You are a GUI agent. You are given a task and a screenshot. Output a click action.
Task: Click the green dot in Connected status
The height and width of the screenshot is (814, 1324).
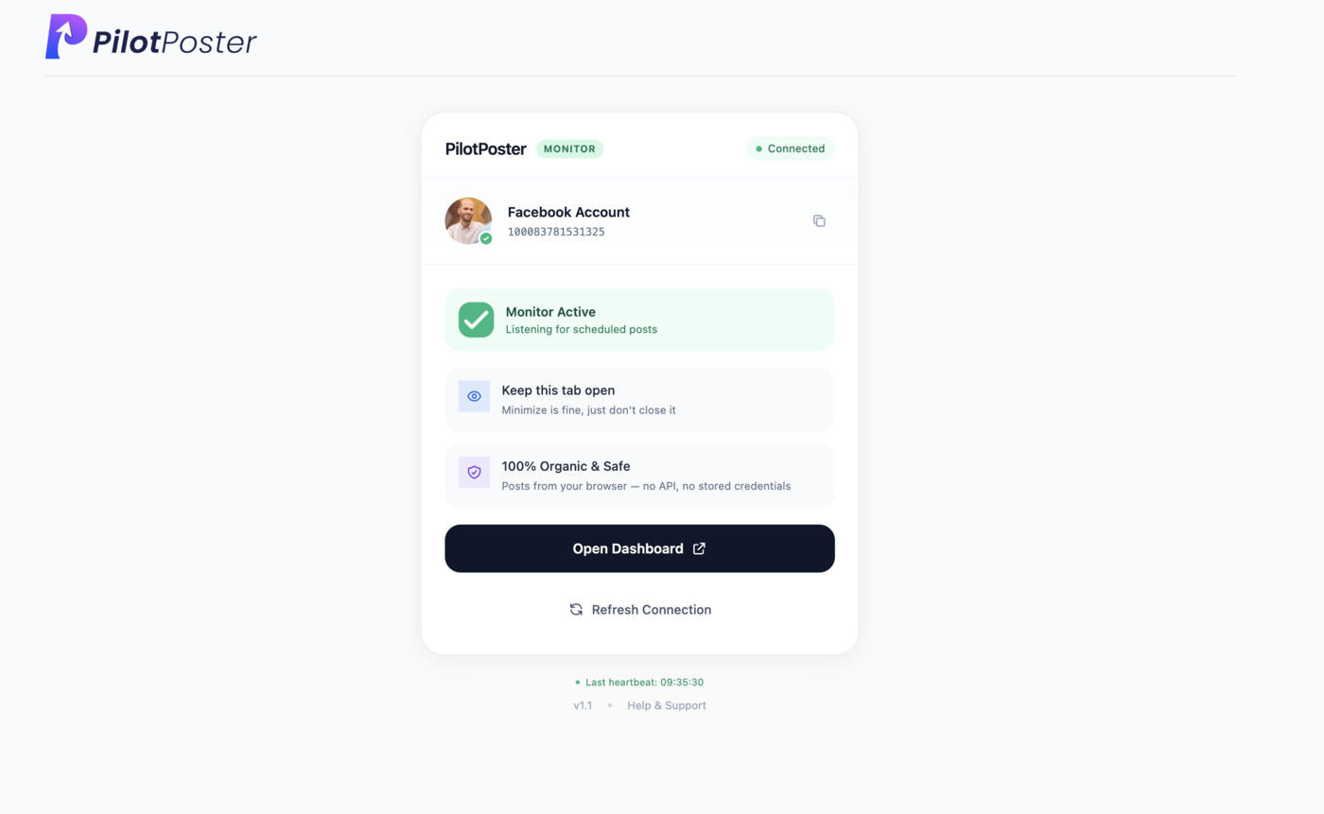pos(758,148)
